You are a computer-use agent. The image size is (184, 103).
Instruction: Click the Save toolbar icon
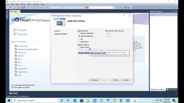click(21, 7)
